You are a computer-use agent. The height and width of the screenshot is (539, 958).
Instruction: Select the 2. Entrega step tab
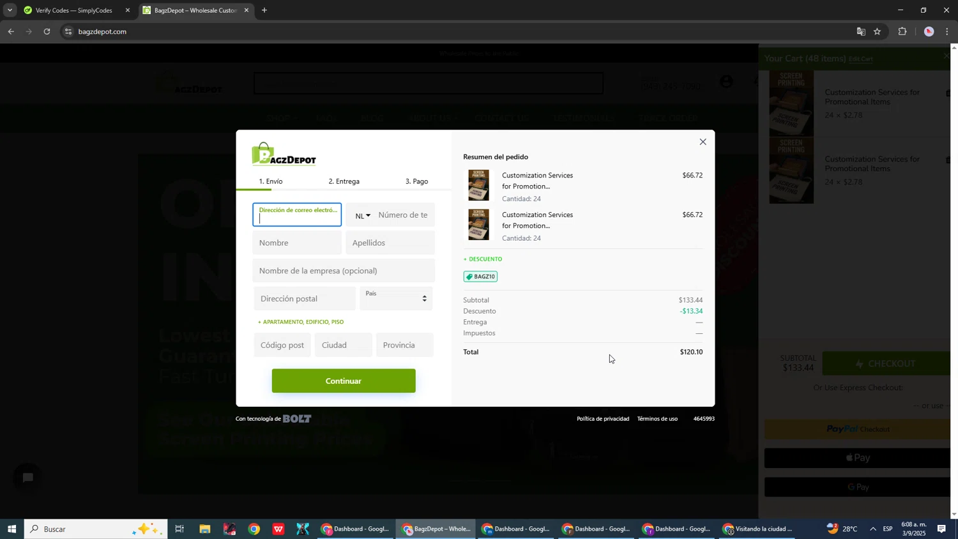[344, 181]
